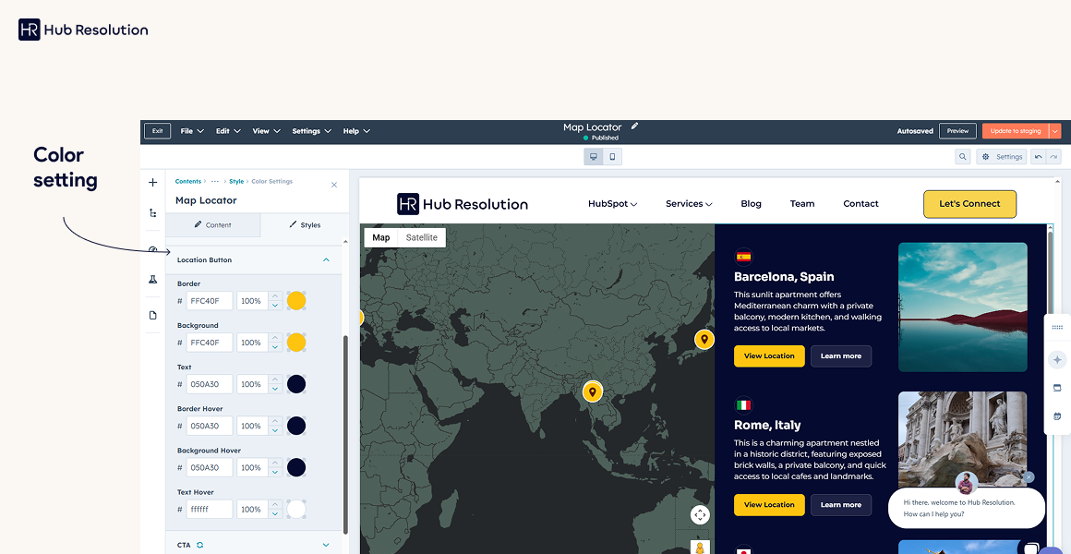The width and height of the screenshot is (1071, 554).
Task: Click Learn more under Rome, Italy
Action: coord(841,505)
